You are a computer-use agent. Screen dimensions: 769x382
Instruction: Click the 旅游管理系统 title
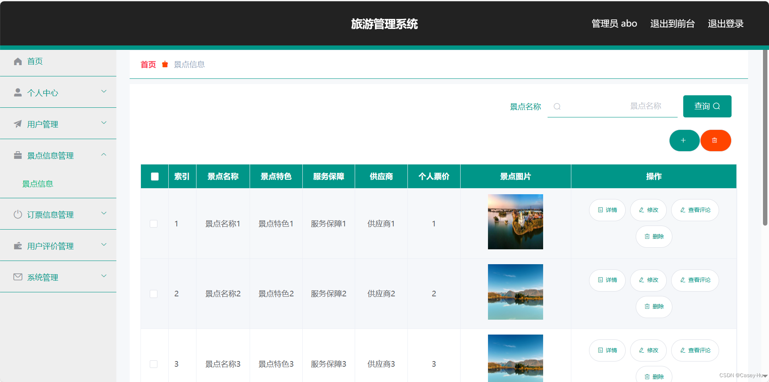pyautogui.click(x=384, y=24)
